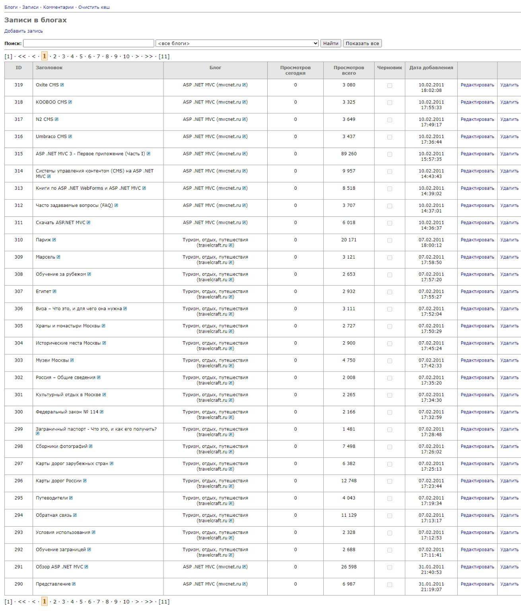Screen dimensions: 521x611
Task: Toggle draft checkbox in row 315
Action: click(390, 154)
